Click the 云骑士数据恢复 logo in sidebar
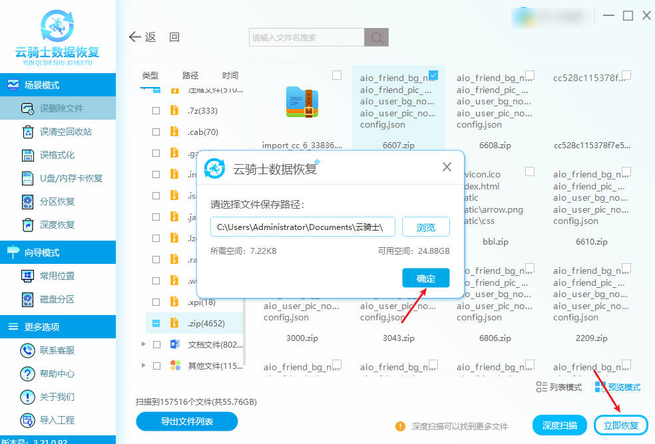Viewport: 655px width, 444px height. pos(57,38)
